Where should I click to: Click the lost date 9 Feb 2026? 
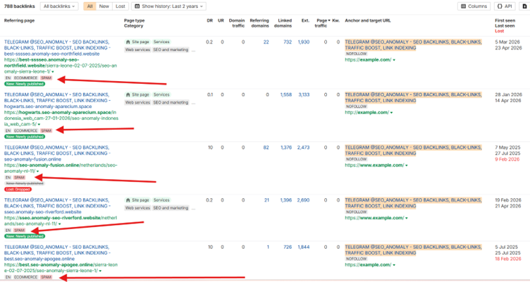pyautogui.click(x=507, y=159)
